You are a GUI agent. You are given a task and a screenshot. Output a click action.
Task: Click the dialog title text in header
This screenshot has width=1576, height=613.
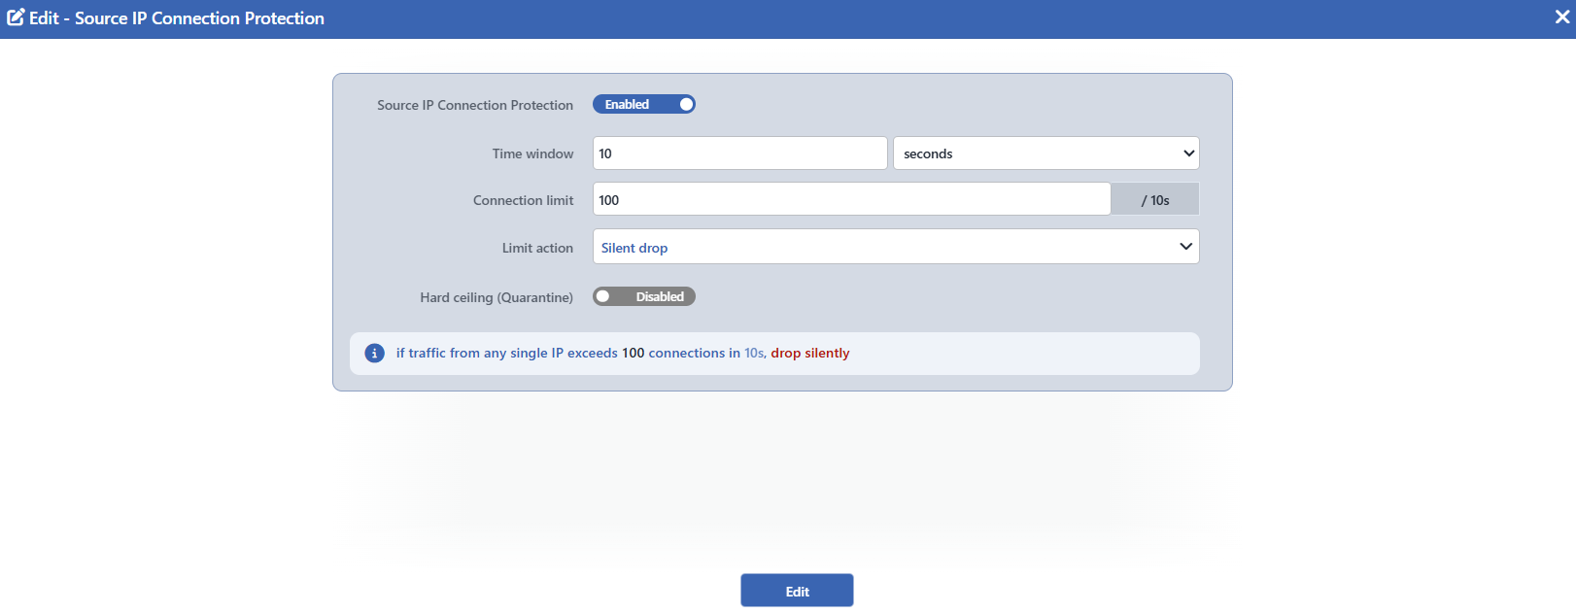click(177, 17)
